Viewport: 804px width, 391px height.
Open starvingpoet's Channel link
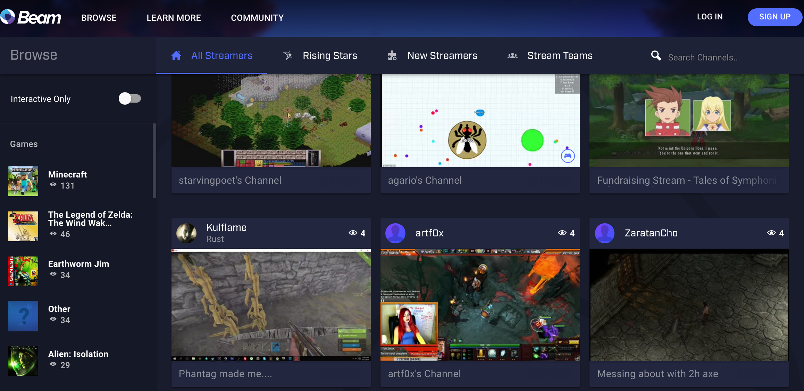point(230,180)
